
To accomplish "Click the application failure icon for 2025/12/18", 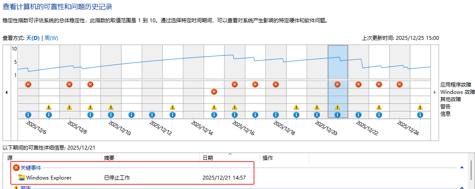I will coord(276,84).
